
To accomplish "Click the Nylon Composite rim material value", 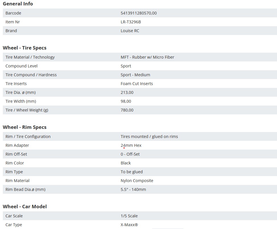I will tap(137, 181).
